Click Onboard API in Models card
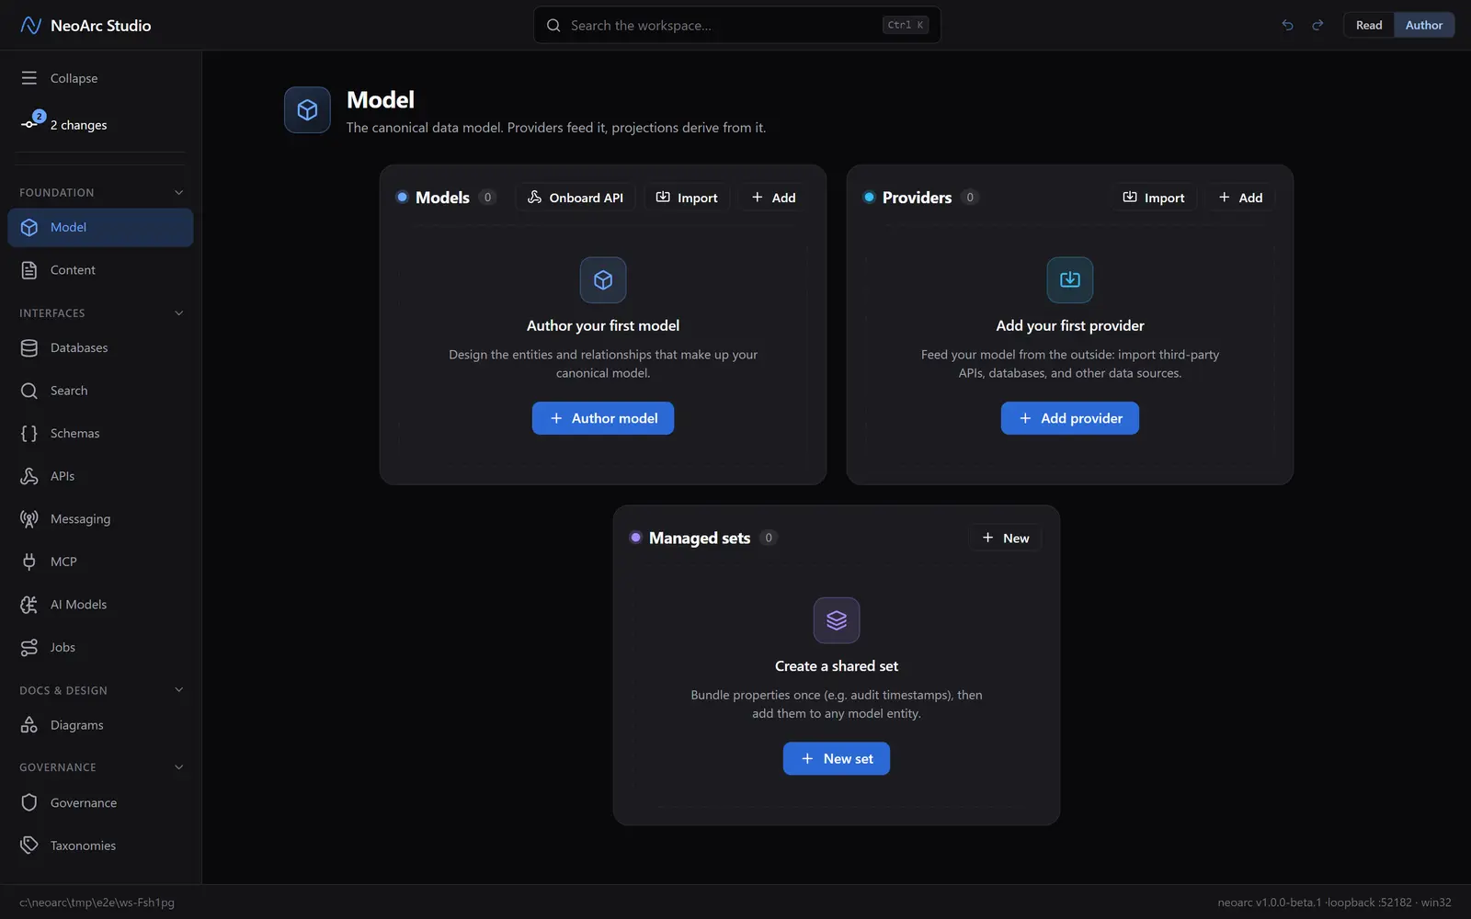Viewport: 1471px width, 919px height. [576, 198]
